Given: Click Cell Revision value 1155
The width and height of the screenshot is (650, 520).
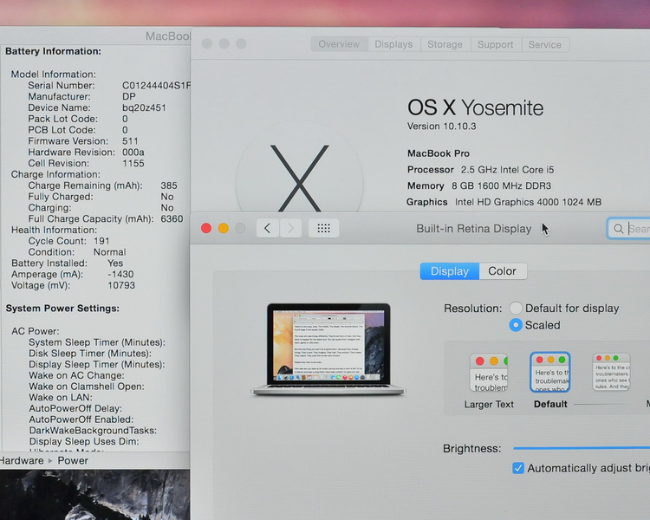Looking at the screenshot, I should coord(133,164).
